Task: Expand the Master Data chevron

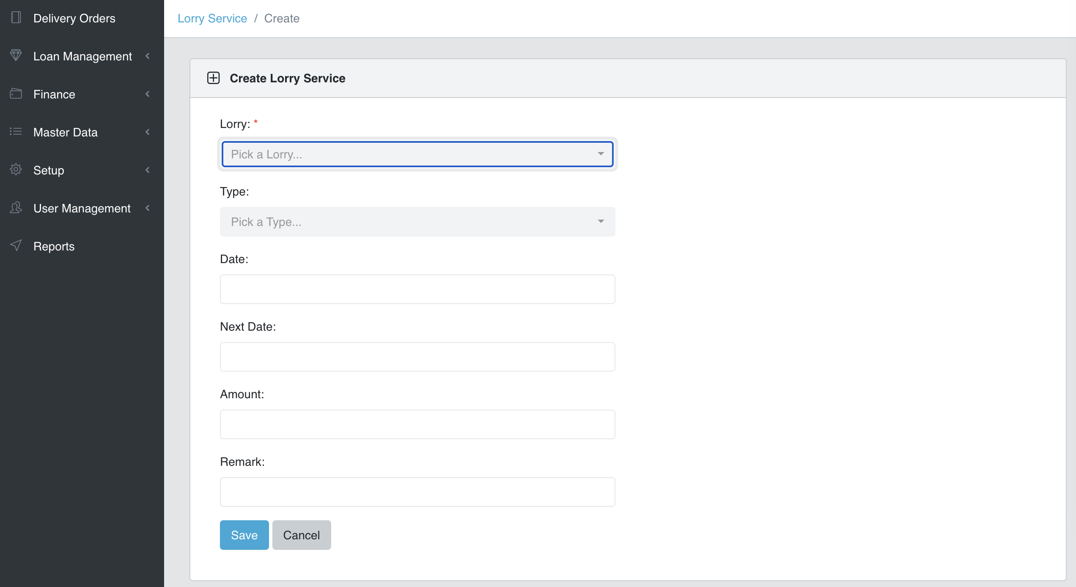Action: [148, 132]
